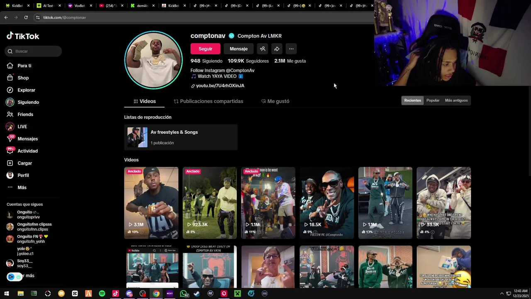Click the Buscar search field

[34, 51]
